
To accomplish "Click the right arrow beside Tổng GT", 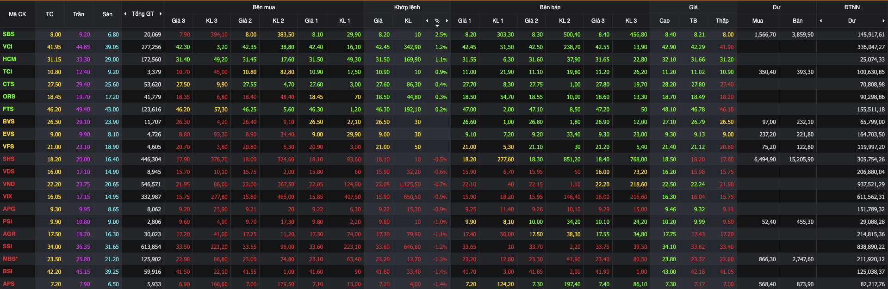I will pos(161,14).
